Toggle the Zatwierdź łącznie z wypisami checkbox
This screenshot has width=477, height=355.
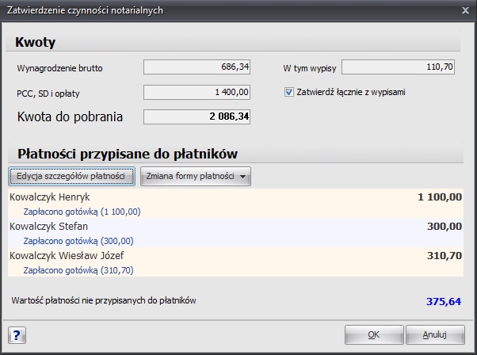289,92
